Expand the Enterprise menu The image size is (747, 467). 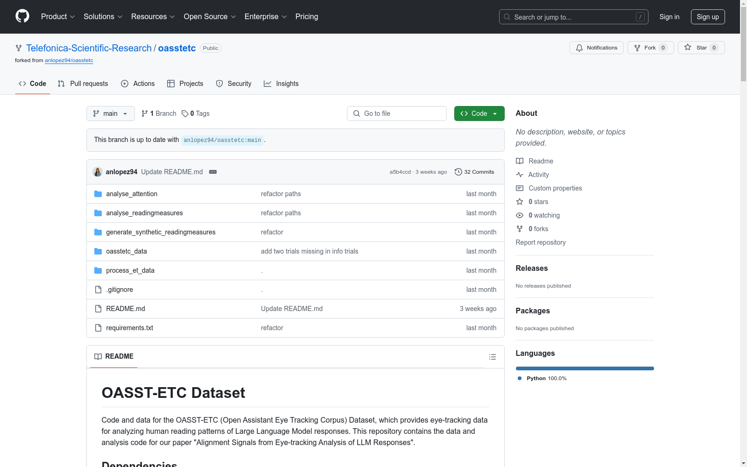[x=266, y=17]
